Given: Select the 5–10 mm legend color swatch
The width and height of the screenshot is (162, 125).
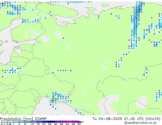Looking at the screenshot, I should pyautogui.click(x=28, y=122).
